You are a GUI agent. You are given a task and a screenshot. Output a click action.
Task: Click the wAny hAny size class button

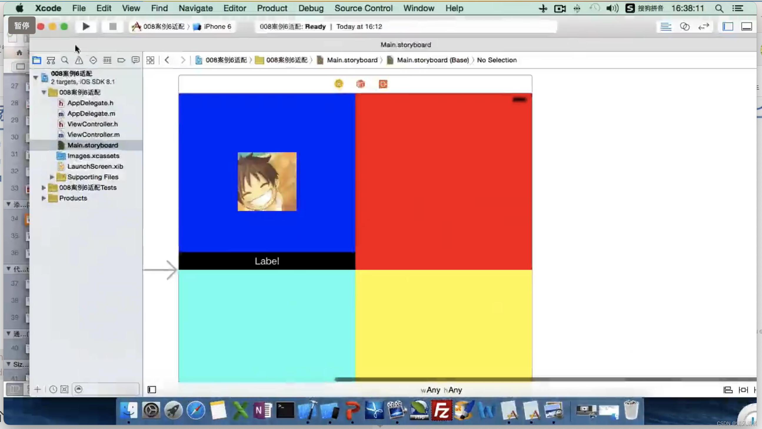[x=441, y=390]
